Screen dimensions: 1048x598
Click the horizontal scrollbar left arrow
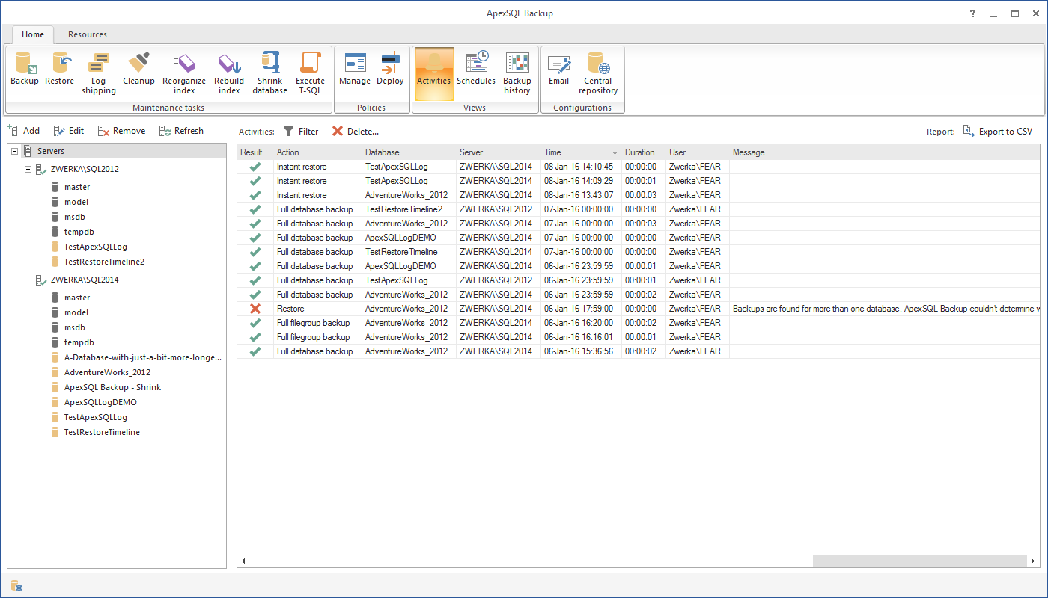243,561
